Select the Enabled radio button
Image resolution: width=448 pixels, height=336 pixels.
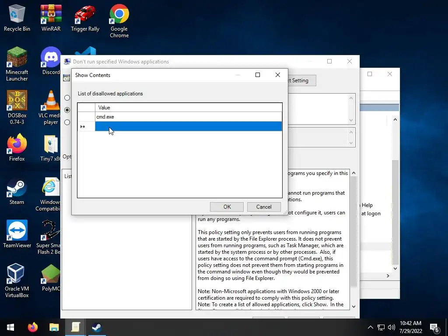pos(67,110)
